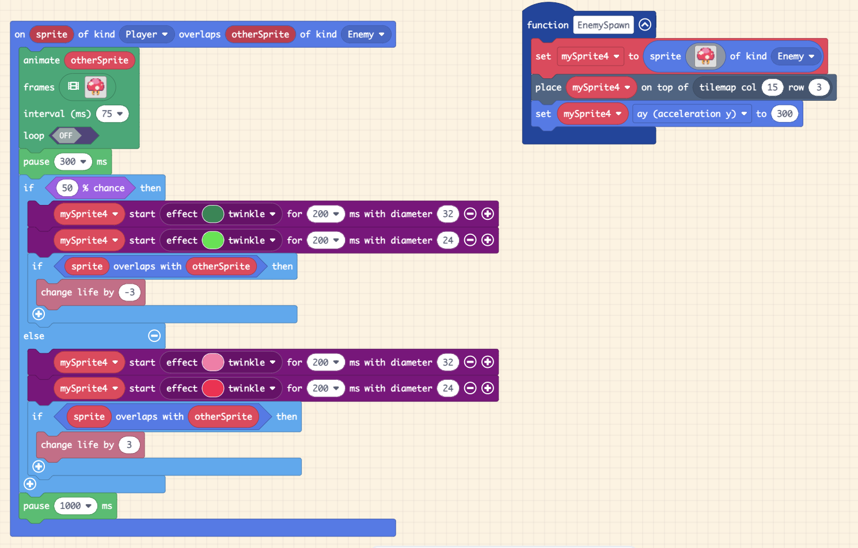Select otherSprite variable in the overlap event header

[260, 35]
